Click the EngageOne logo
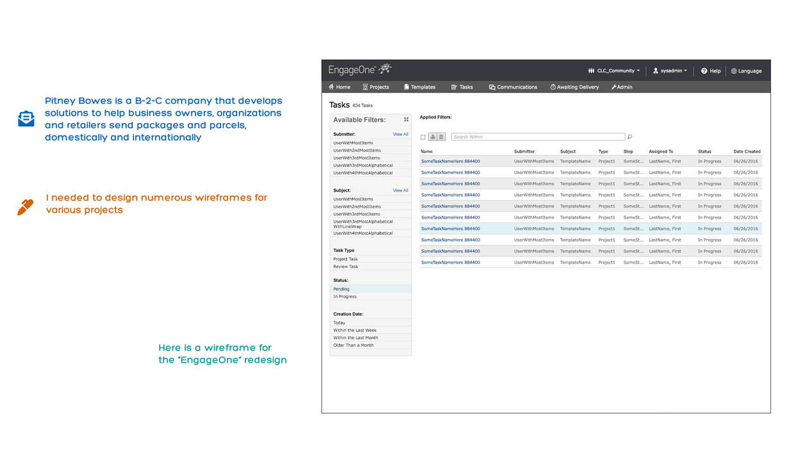The image size is (812, 457). [360, 69]
